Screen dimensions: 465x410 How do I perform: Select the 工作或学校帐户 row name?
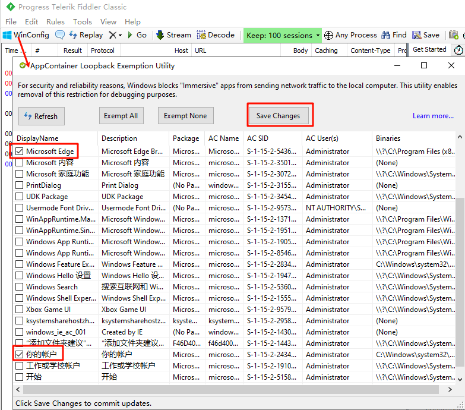tap(53, 366)
